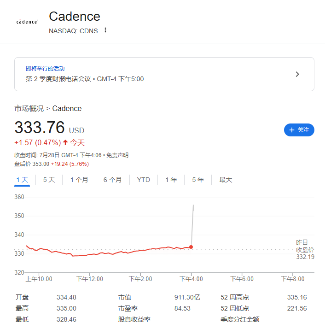Show the 5 年 chart range
Screen dimensions: 325x329
click(198, 180)
